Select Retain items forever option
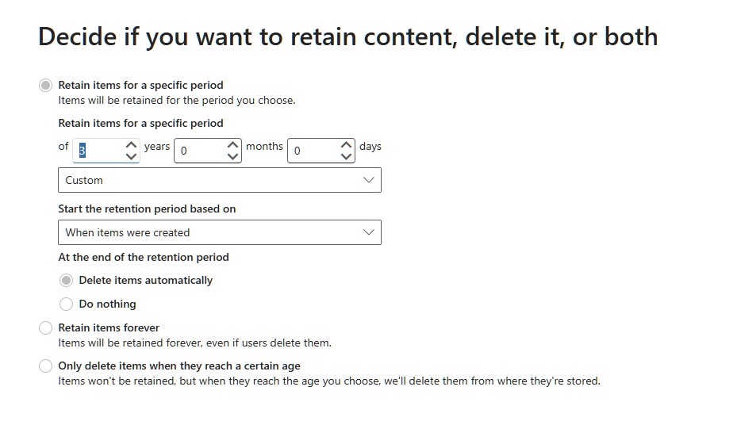Screen dimensions: 737x425 tap(46, 327)
